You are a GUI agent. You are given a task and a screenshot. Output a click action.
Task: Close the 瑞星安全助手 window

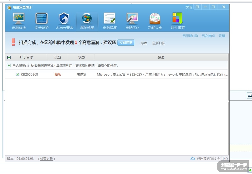click(224, 7)
